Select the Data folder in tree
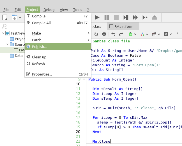Image resolution: width=182 pixels, height=146 pixels. (x=16, y=56)
